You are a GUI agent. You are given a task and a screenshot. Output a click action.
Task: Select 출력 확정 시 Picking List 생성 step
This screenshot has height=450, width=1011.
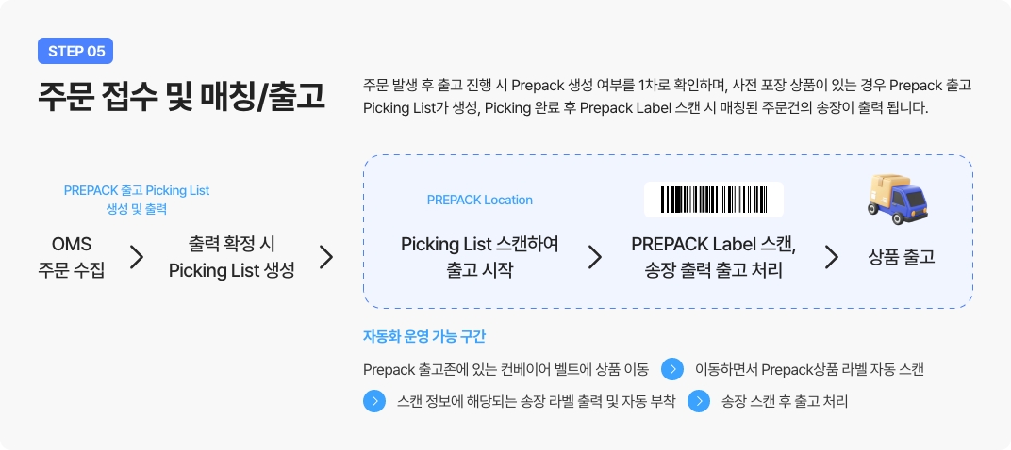(231, 258)
